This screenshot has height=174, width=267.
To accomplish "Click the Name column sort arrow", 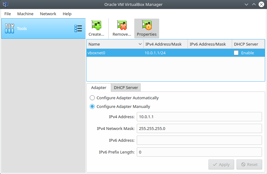I will click(140, 44).
